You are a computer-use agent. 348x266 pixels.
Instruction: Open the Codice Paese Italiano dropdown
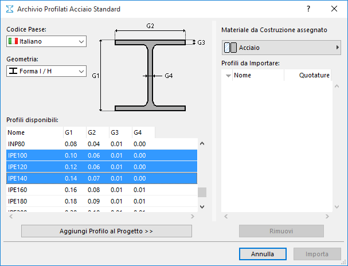click(46, 41)
